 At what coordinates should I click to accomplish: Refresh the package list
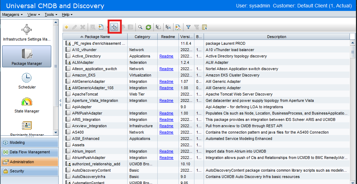(x=148, y=27)
